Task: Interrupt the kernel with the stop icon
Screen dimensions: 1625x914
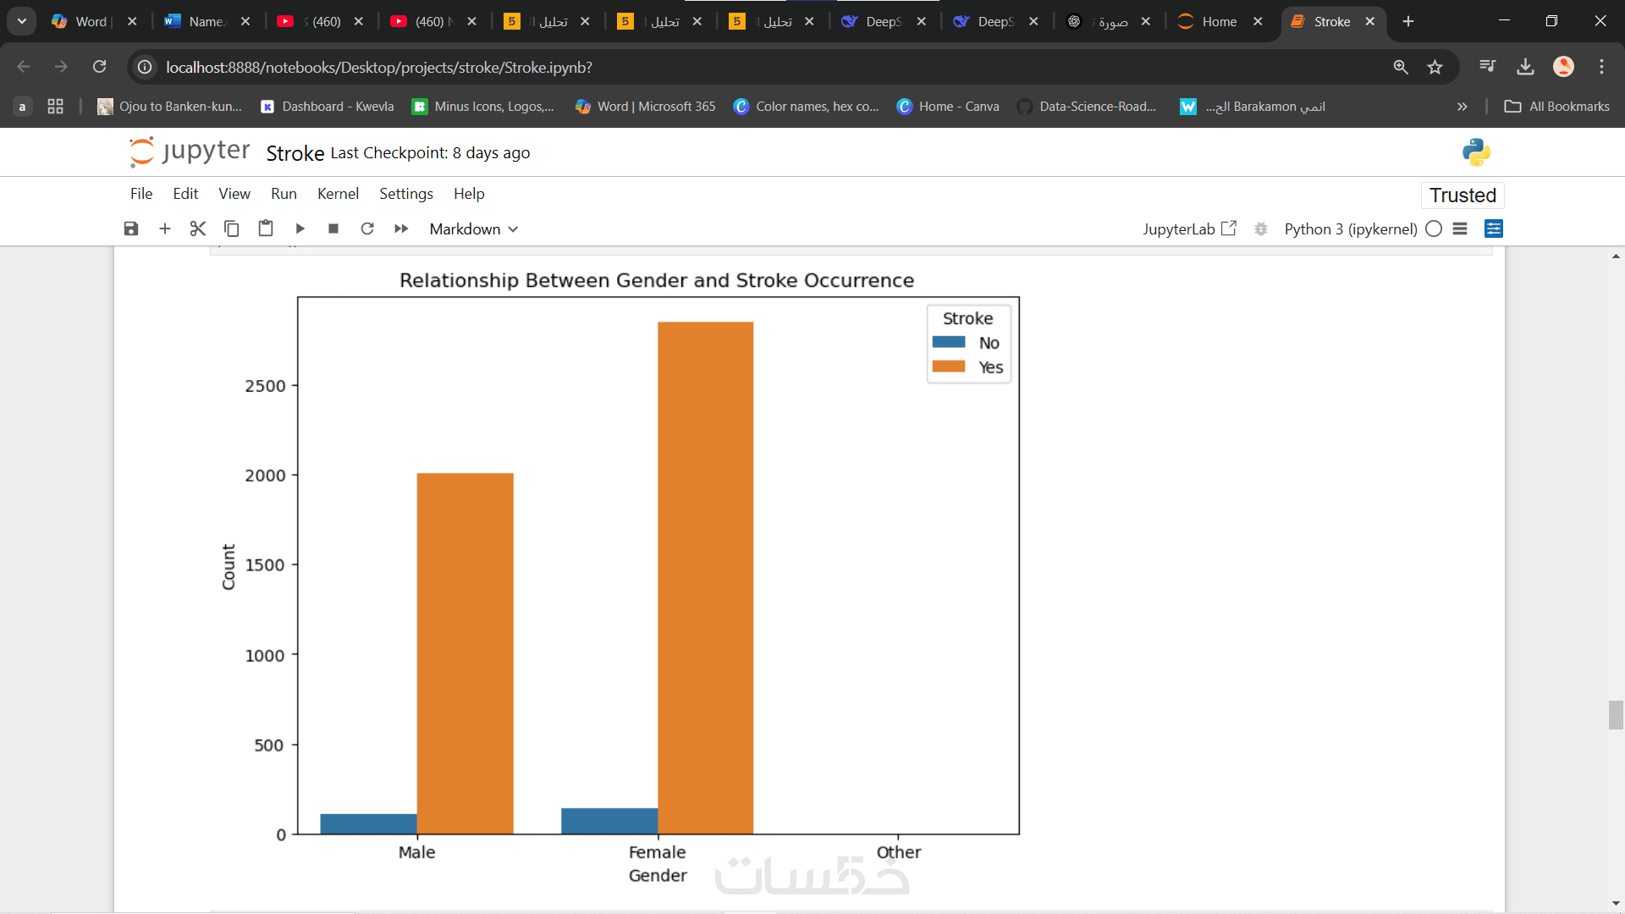Action: [x=333, y=228]
